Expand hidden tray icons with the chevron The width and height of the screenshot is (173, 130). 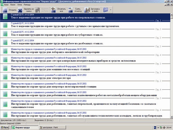coord(158,128)
